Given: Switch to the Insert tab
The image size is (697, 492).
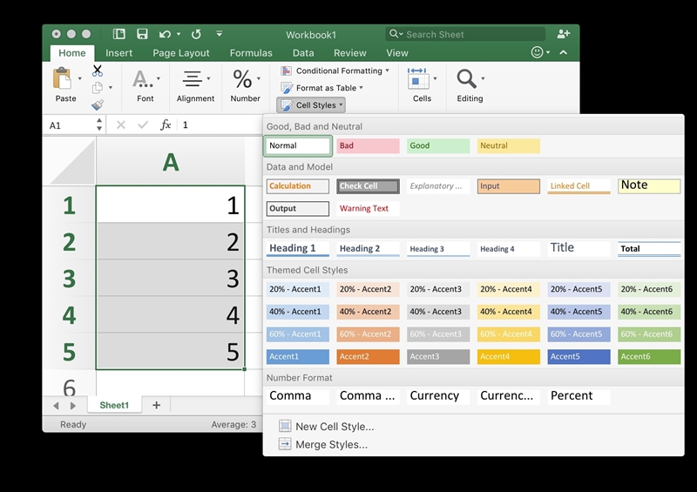Looking at the screenshot, I should 118,53.
